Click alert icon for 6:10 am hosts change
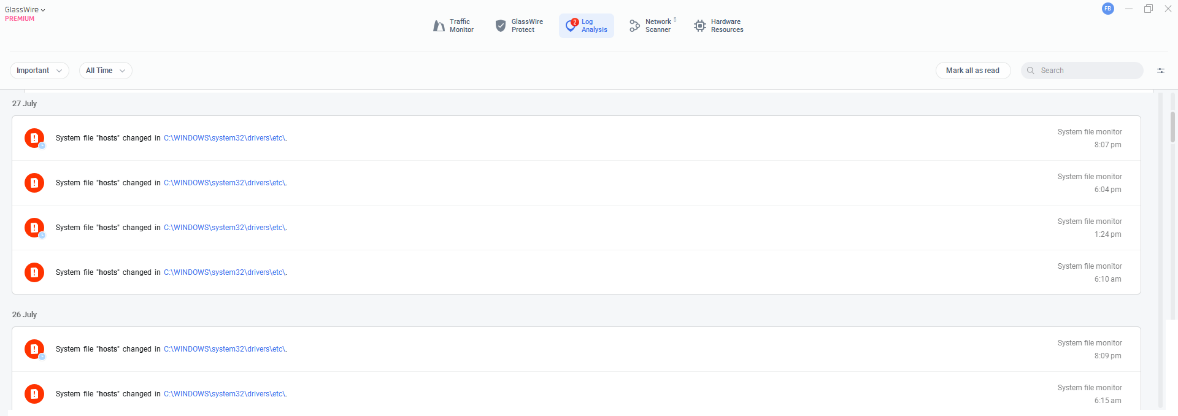The width and height of the screenshot is (1178, 416). point(34,272)
